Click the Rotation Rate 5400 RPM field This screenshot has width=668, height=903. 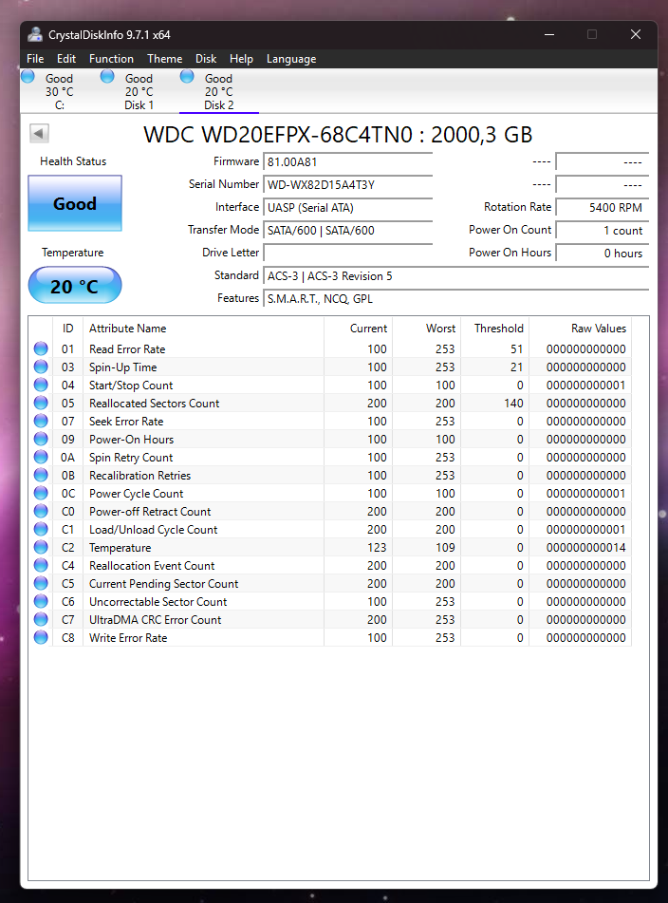tap(602, 207)
